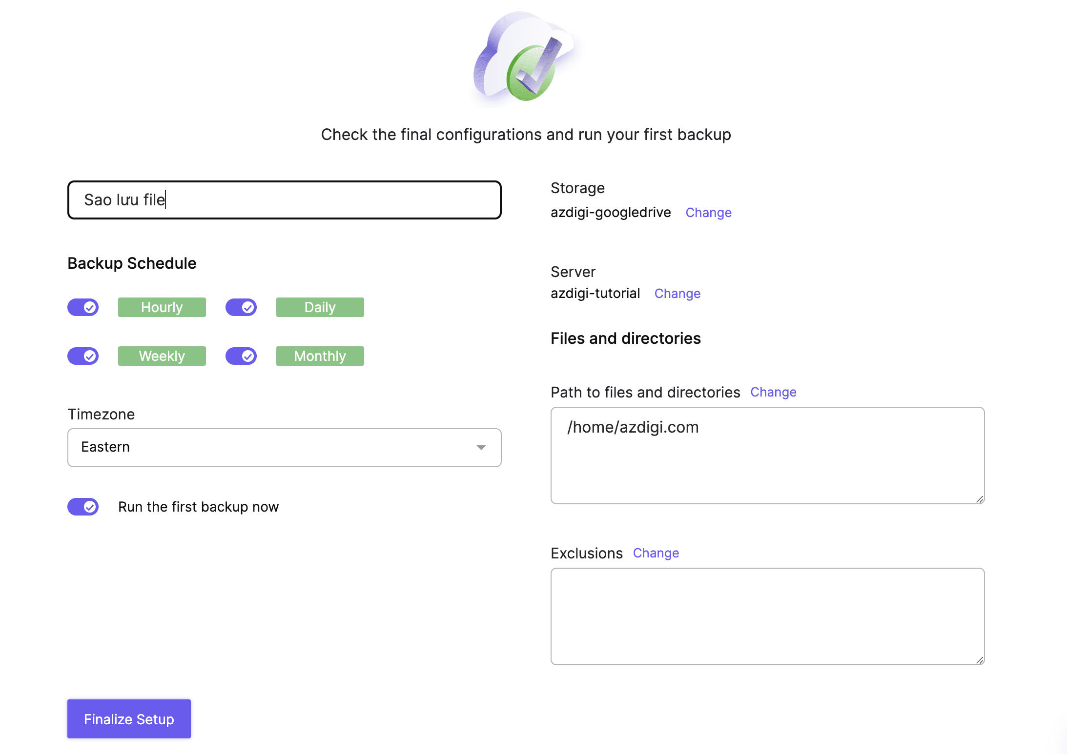Click Change next to Exclusions
1067x754 pixels.
click(x=656, y=553)
